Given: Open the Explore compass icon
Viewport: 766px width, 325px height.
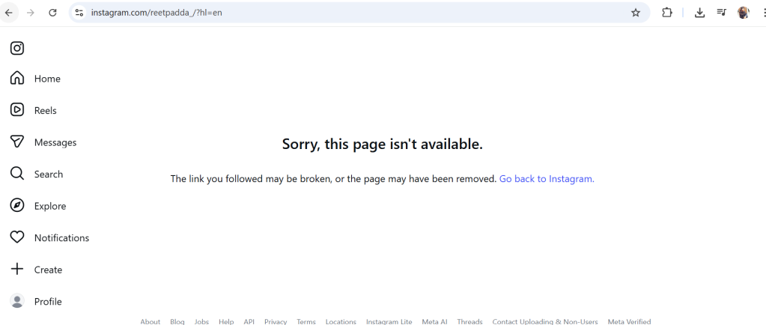Looking at the screenshot, I should 17,205.
